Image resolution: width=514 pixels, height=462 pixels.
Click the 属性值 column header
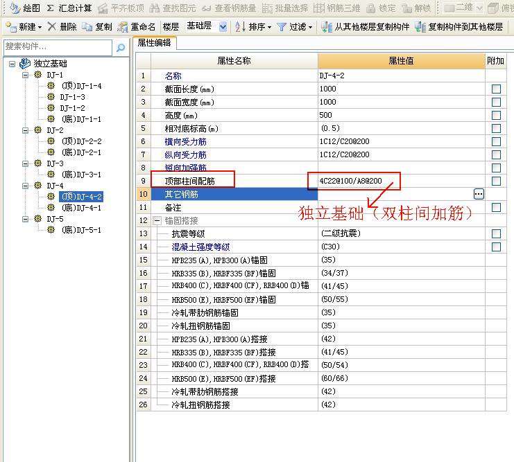[x=401, y=61]
